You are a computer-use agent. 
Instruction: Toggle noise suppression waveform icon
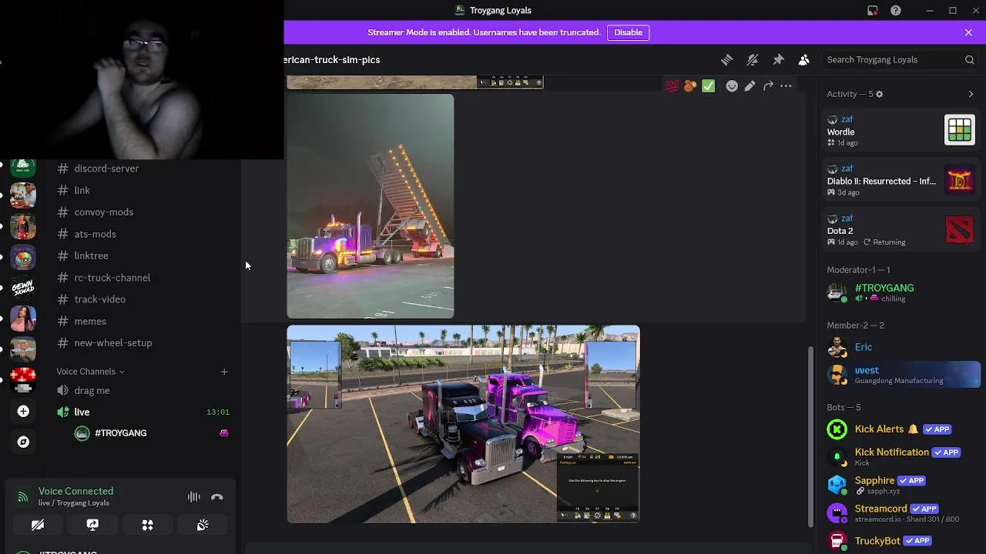pyautogui.click(x=194, y=497)
